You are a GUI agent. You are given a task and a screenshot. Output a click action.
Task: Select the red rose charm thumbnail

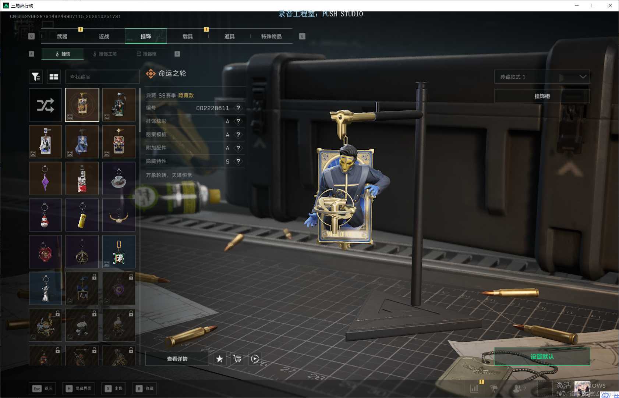[45, 252]
